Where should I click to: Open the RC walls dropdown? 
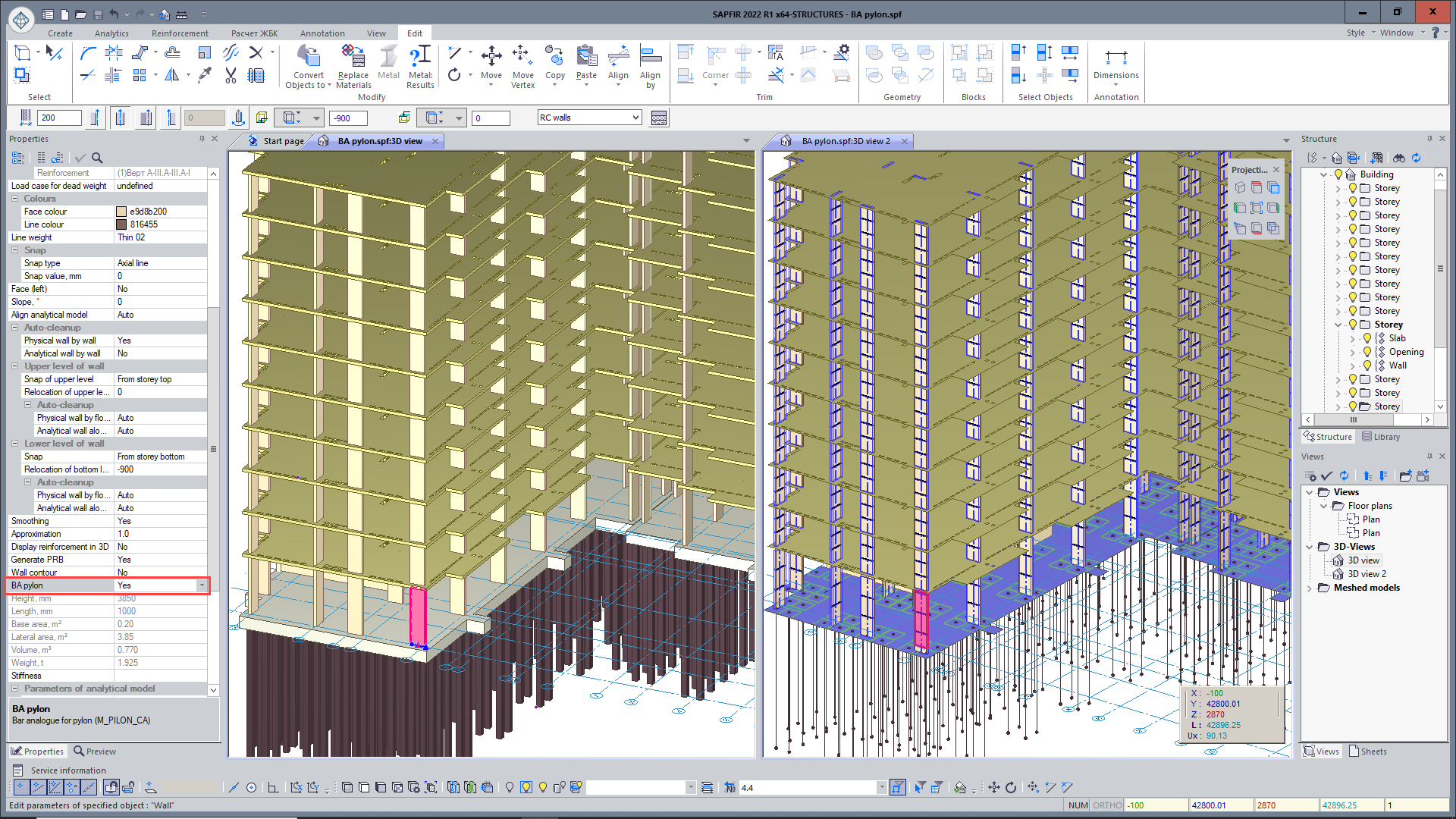click(x=635, y=118)
